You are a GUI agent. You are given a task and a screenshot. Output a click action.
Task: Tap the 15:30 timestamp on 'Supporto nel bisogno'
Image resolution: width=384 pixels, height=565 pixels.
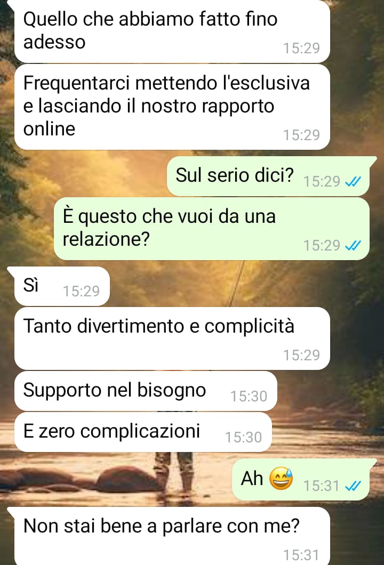pos(249,397)
